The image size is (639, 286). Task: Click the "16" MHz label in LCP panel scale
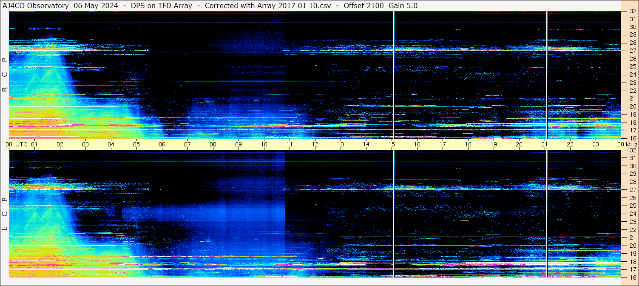[632, 277]
